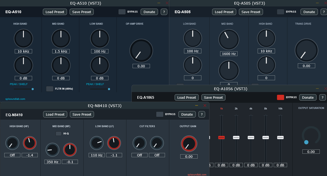Click Save Preset in EQ-N8410 window
327x176 pixels.
tap(82, 114)
